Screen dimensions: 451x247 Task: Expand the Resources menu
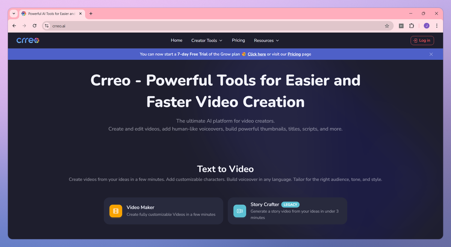[266, 41]
